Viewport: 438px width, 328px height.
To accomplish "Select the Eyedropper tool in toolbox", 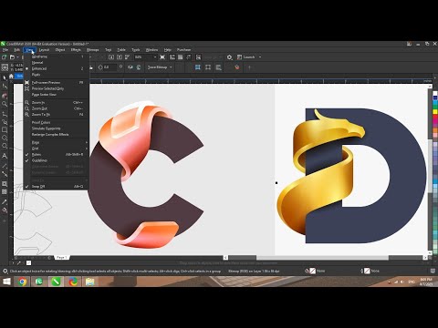I will tap(5, 201).
